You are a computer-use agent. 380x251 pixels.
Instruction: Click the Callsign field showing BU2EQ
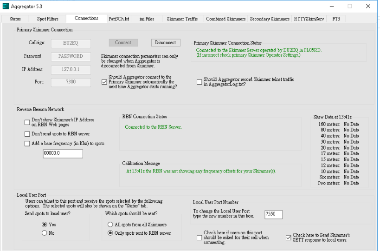coord(71,43)
